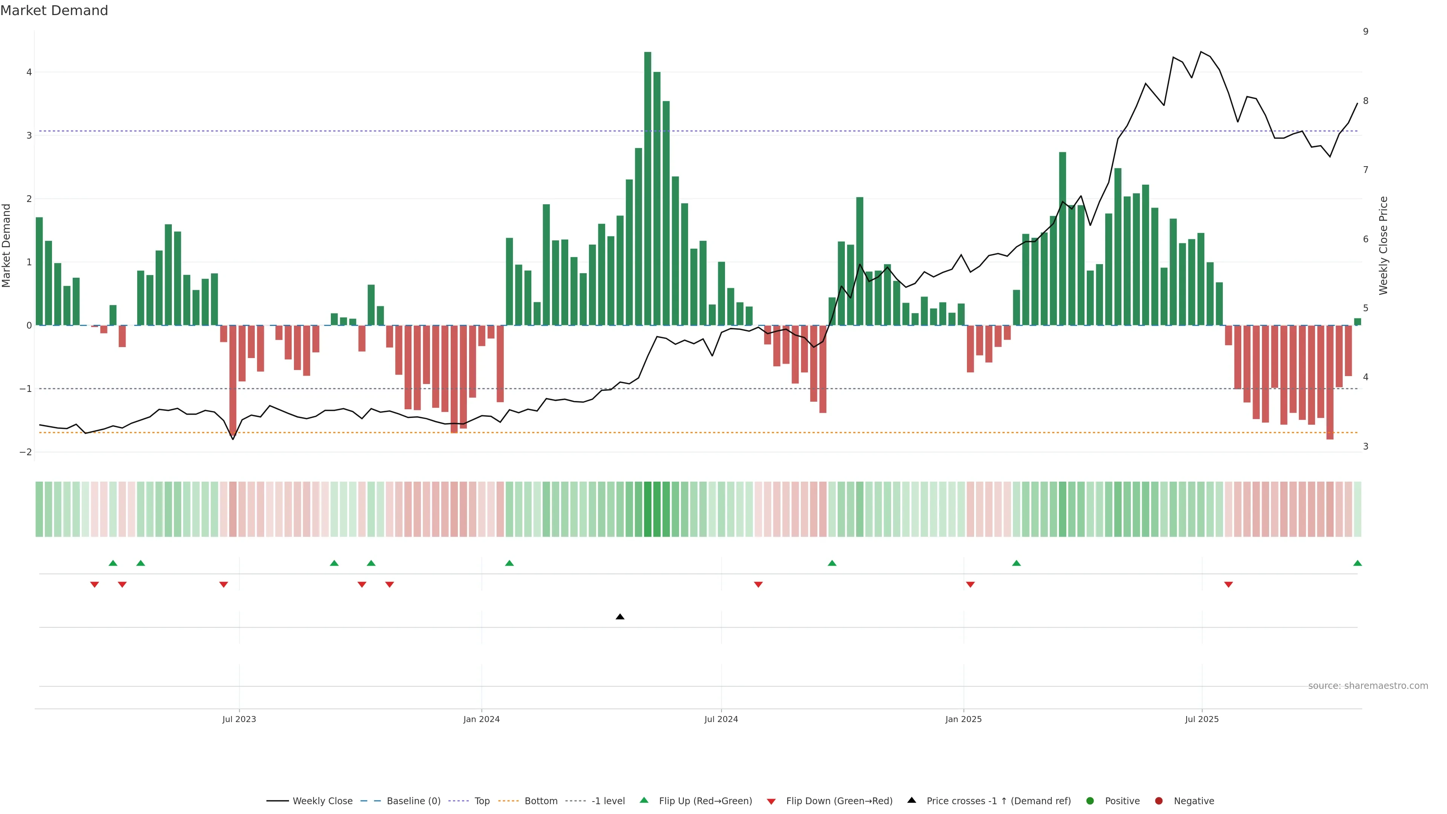Viewport: 1447px width, 814px height.
Task: Click Flip Down red triangle legend icon
Action: 771,802
